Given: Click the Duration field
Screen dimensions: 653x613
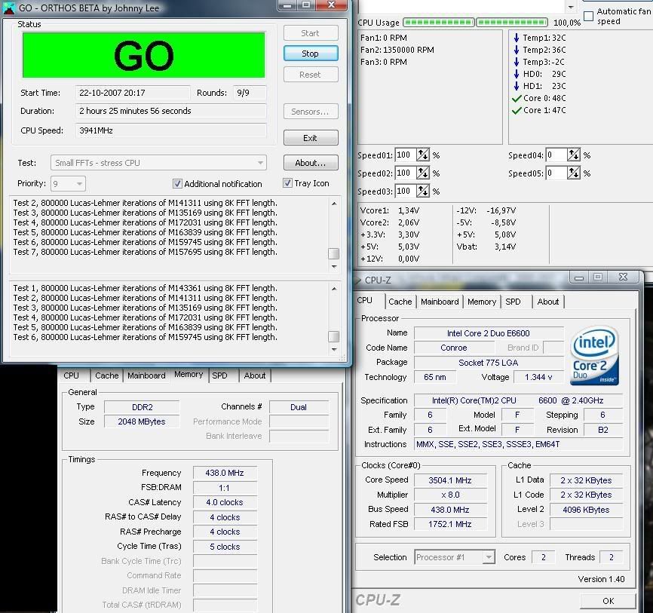Looking at the screenshot, I should click(170, 111).
